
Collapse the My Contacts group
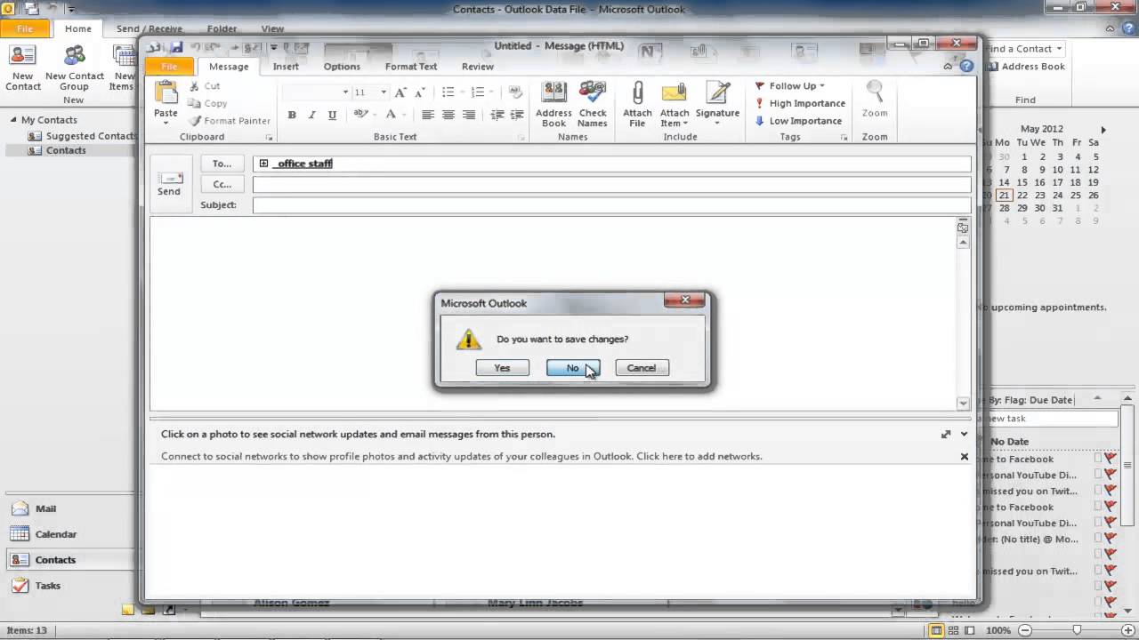pyautogui.click(x=13, y=120)
